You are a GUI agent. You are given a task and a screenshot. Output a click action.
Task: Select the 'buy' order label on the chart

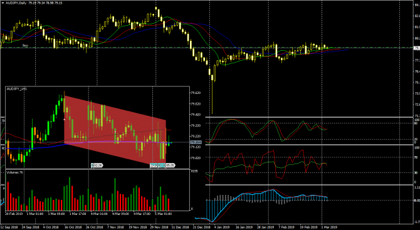25,46
